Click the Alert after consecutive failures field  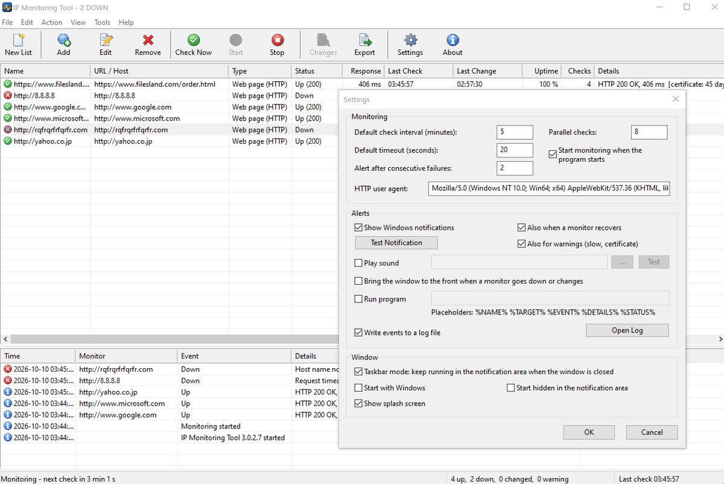click(515, 168)
